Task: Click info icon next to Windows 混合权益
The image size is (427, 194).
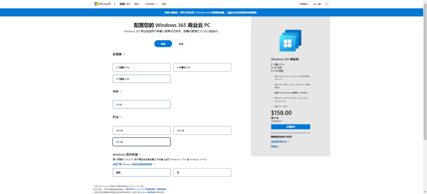Action: coord(140,154)
